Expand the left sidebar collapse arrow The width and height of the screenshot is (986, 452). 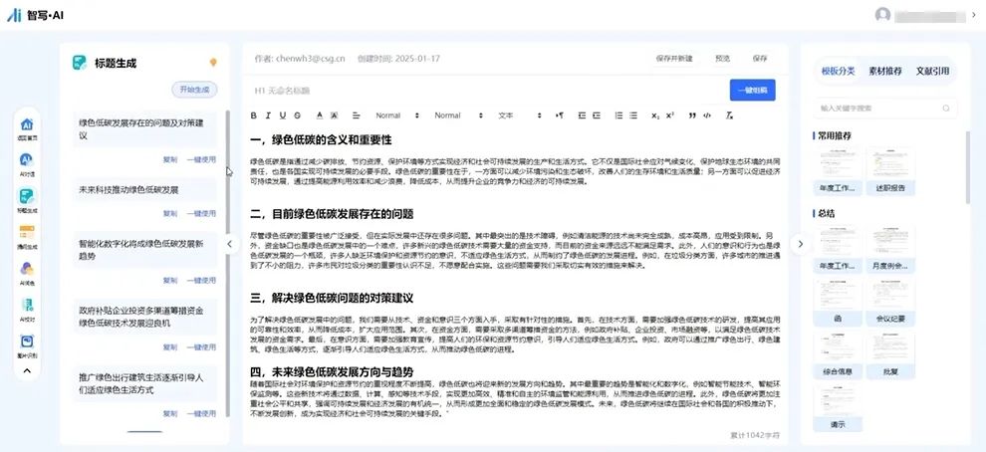(28, 371)
